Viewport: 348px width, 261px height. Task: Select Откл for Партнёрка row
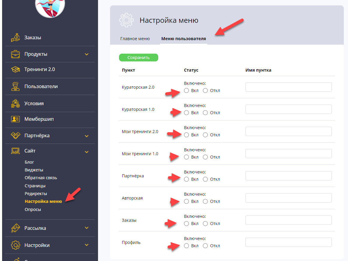tap(205, 179)
